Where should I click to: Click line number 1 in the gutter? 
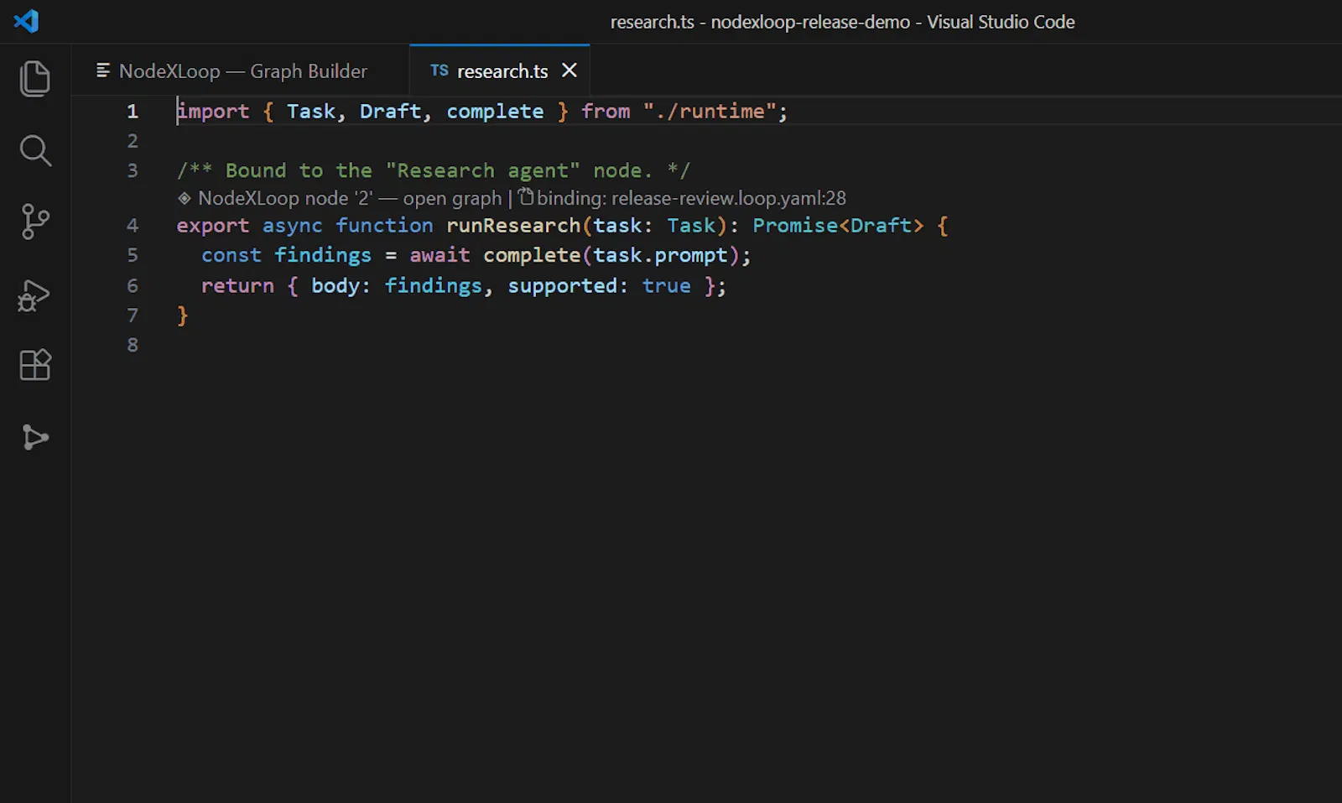point(133,111)
